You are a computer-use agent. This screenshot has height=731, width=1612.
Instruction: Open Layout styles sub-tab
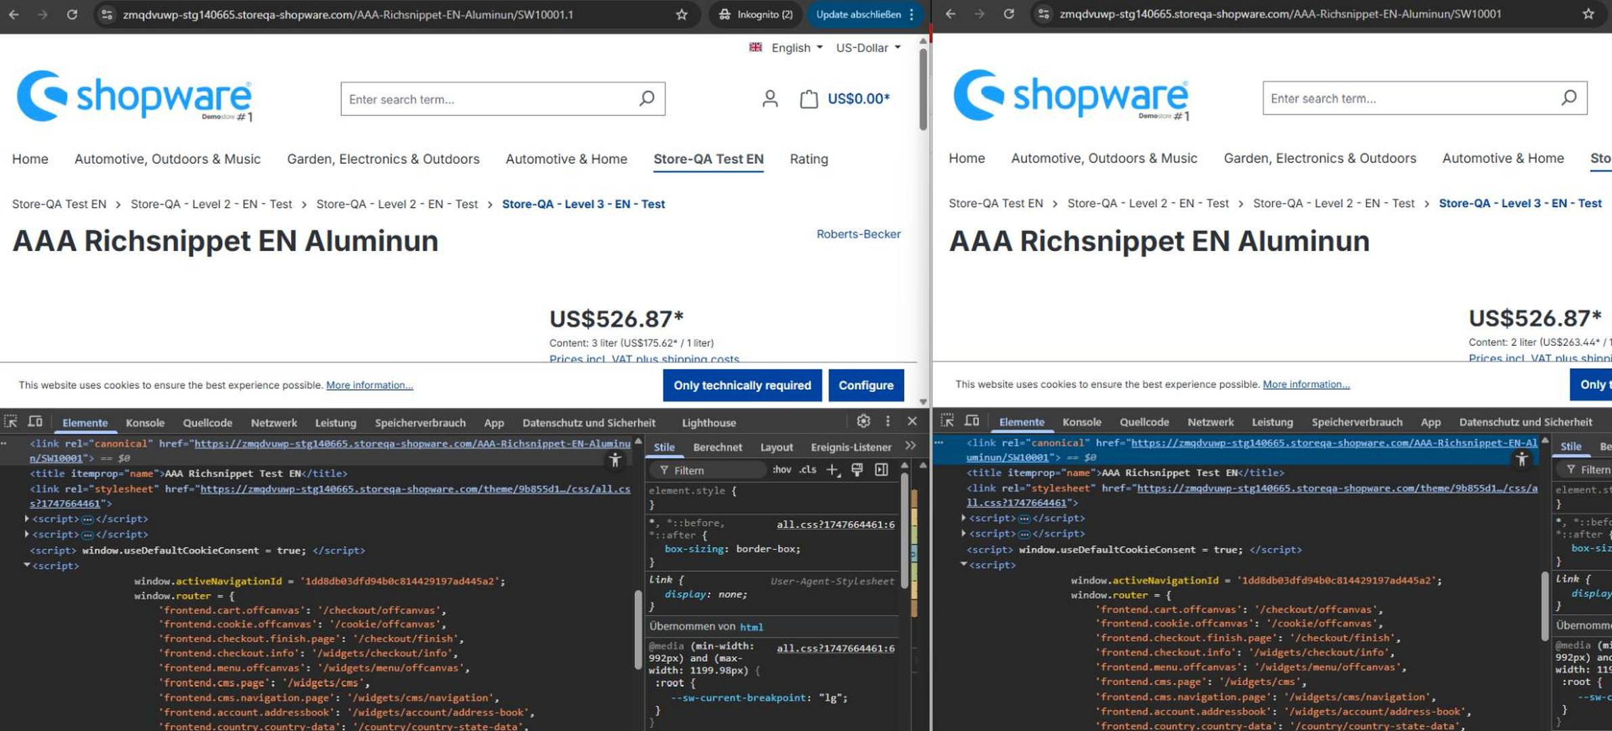(777, 447)
